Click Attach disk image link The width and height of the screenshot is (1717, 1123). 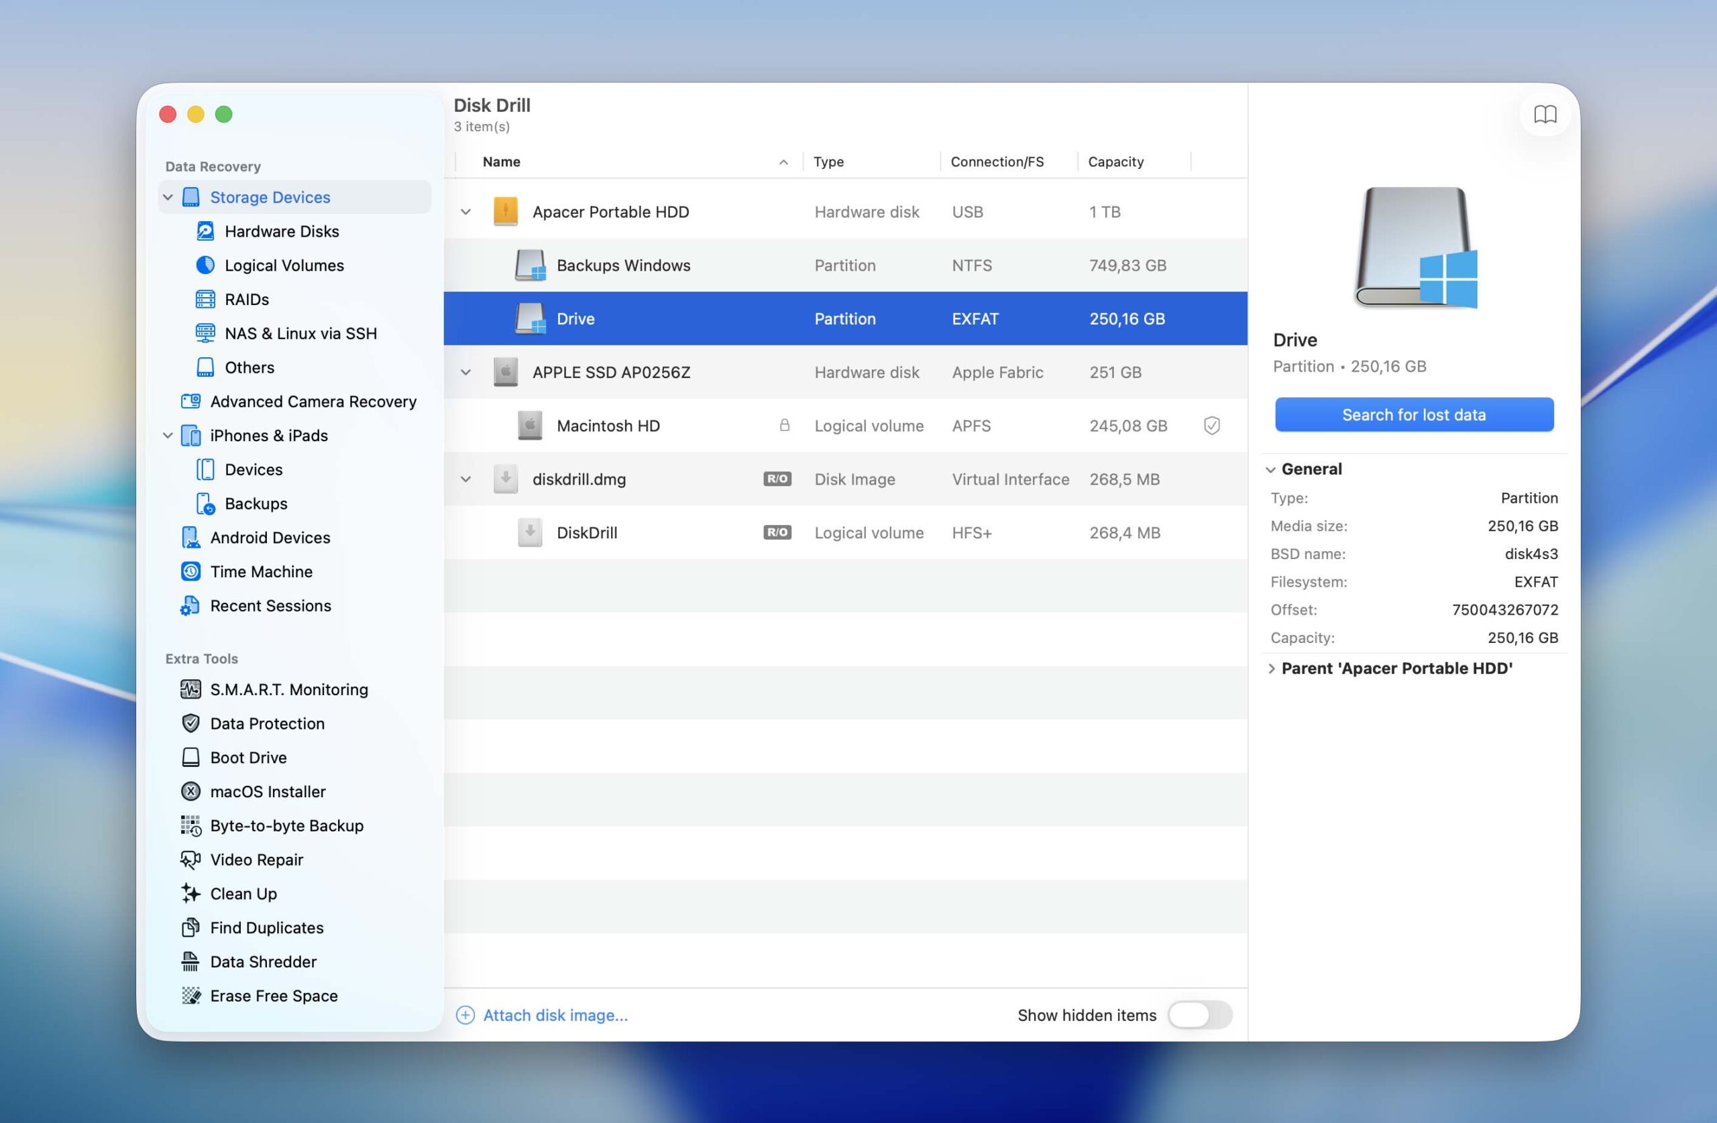click(x=555, y=1015)
